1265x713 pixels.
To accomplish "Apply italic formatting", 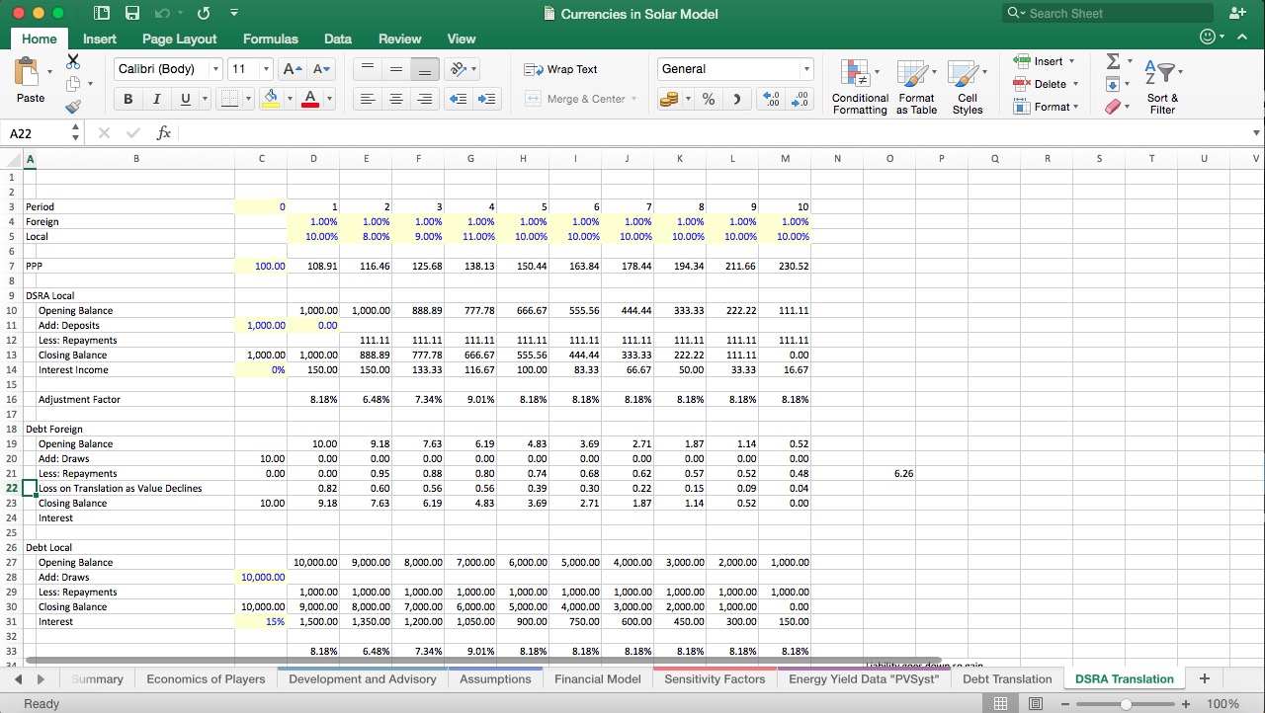I will [x=155, y=99].
